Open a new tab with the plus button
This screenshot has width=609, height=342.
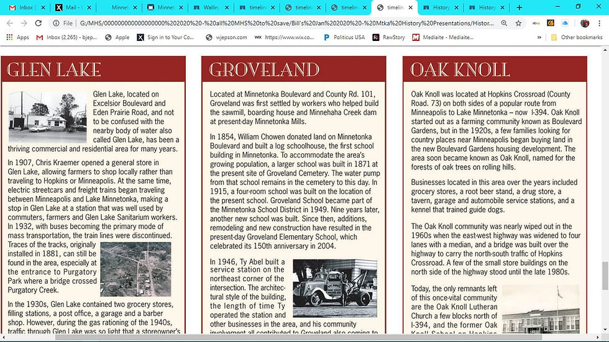point(520,7)
